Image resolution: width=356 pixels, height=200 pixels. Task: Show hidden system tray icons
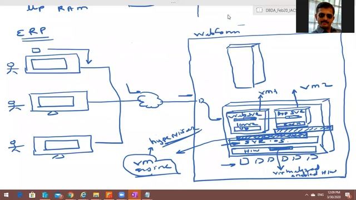306,195
